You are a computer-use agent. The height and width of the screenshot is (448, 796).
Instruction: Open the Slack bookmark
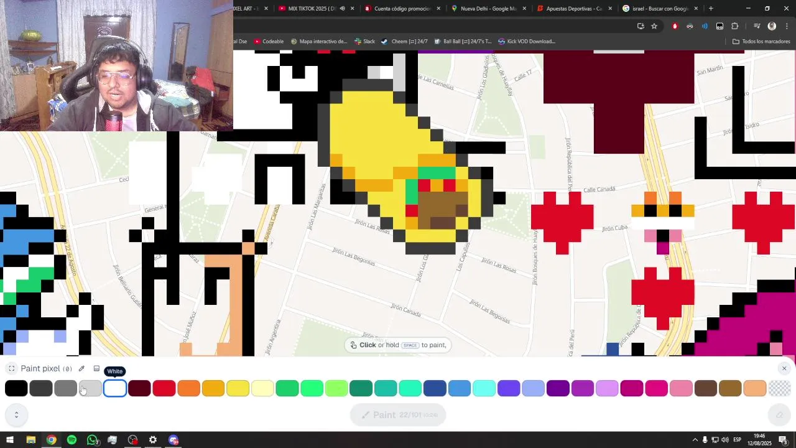click(364, 42)
